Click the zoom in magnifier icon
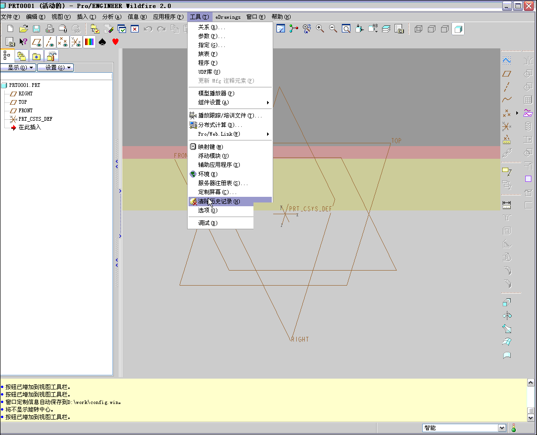The width and height of the screenshot is (537, 435). (320, 29)
